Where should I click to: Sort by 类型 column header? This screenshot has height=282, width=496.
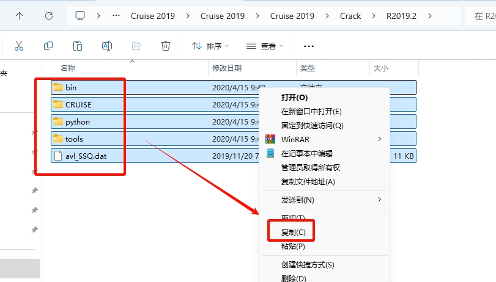pyautogui.click(x=307, y=68)
